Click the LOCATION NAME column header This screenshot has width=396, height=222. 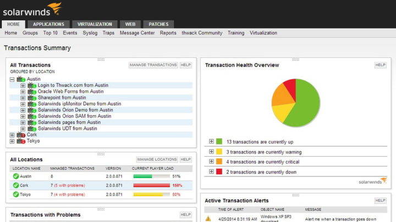click(26, 168)
